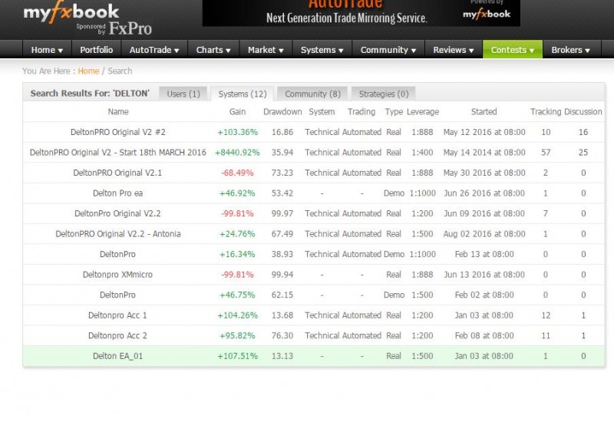Click the myfxbook logo
This screenshot has width=614, height=422.
coord(71,13)
